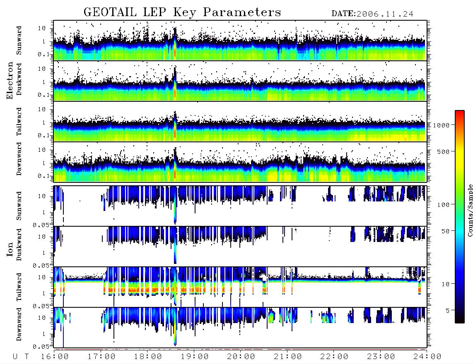Click the "24:00" time tick label
473x364 pixels.
pyautogui.click(x=427, y=357)
